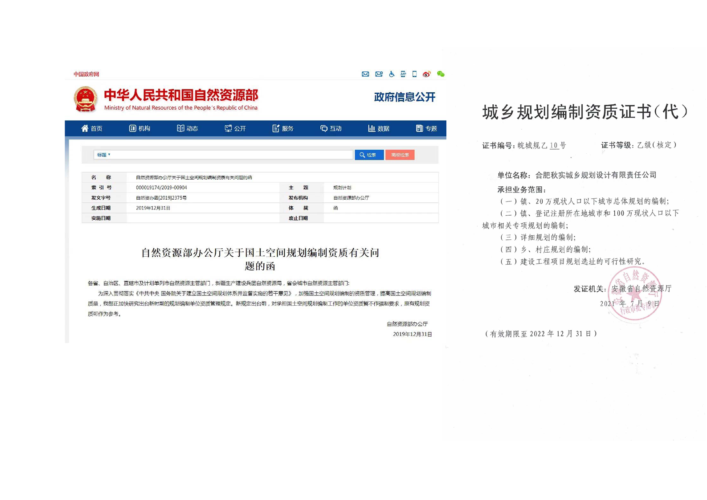Click the 高级检索 advanced search button
Screen dimensions: 707x500
point(400,155)
